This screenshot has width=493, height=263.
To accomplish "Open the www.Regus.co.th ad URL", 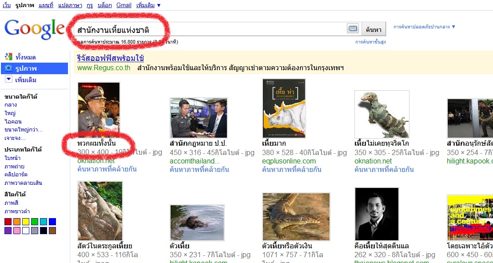I will click(104, 68).
